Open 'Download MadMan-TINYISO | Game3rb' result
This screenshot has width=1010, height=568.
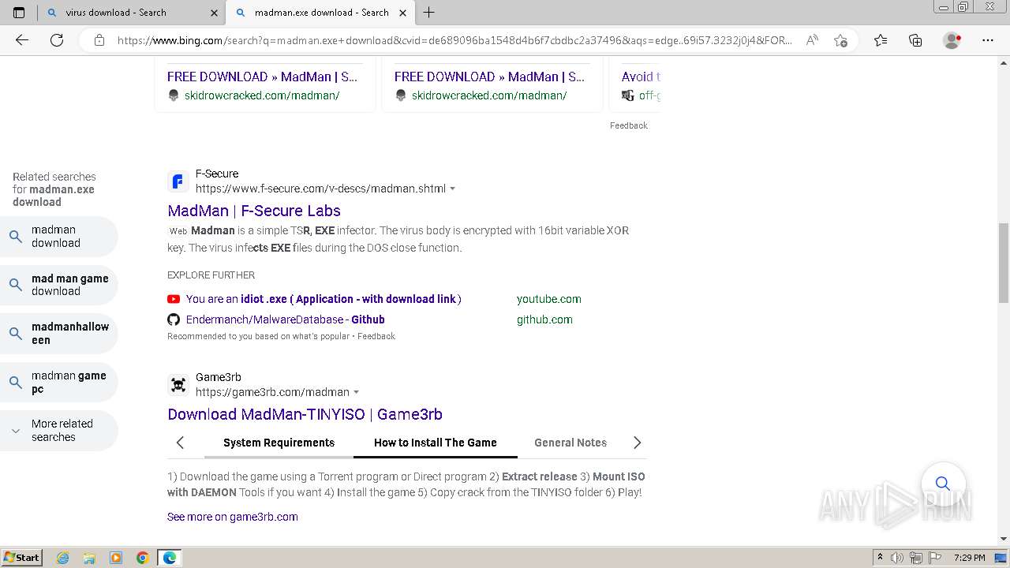[x=305, y=414]
